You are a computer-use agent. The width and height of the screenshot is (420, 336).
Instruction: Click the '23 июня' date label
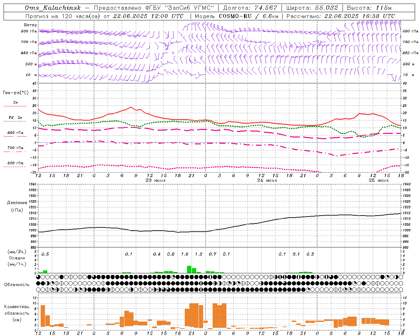coord(156,180)
